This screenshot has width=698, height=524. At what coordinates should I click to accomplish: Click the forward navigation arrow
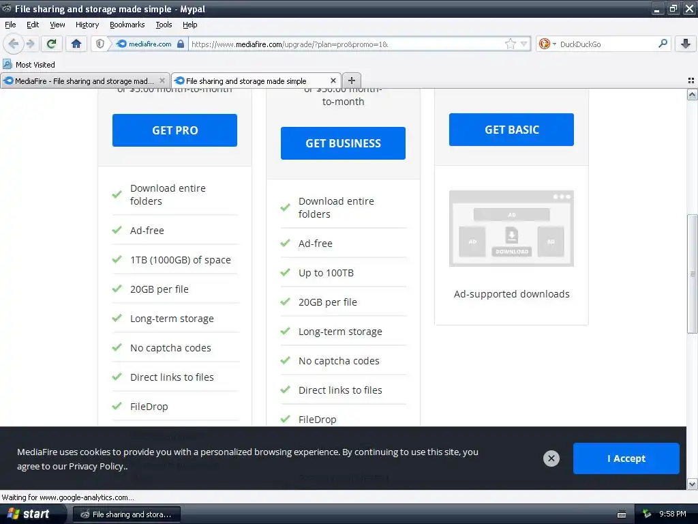point(30,44)
